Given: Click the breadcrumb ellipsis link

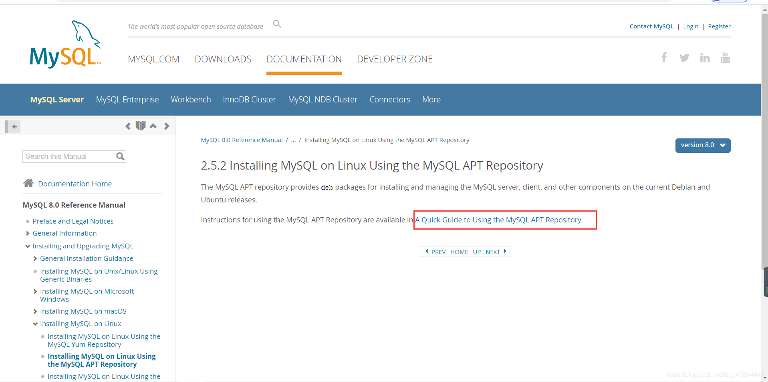Looking at the screenshot, I should click(x=293, y=140).
